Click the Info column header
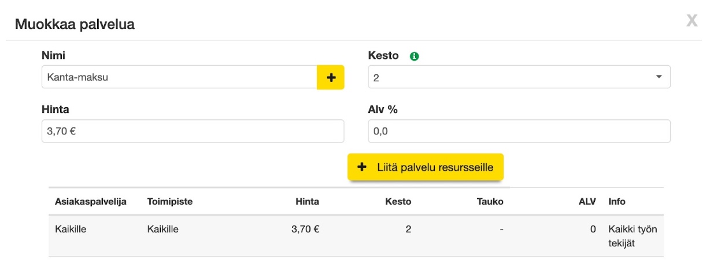The height and width of the screenshot is (278, 710). click(617, 202)
